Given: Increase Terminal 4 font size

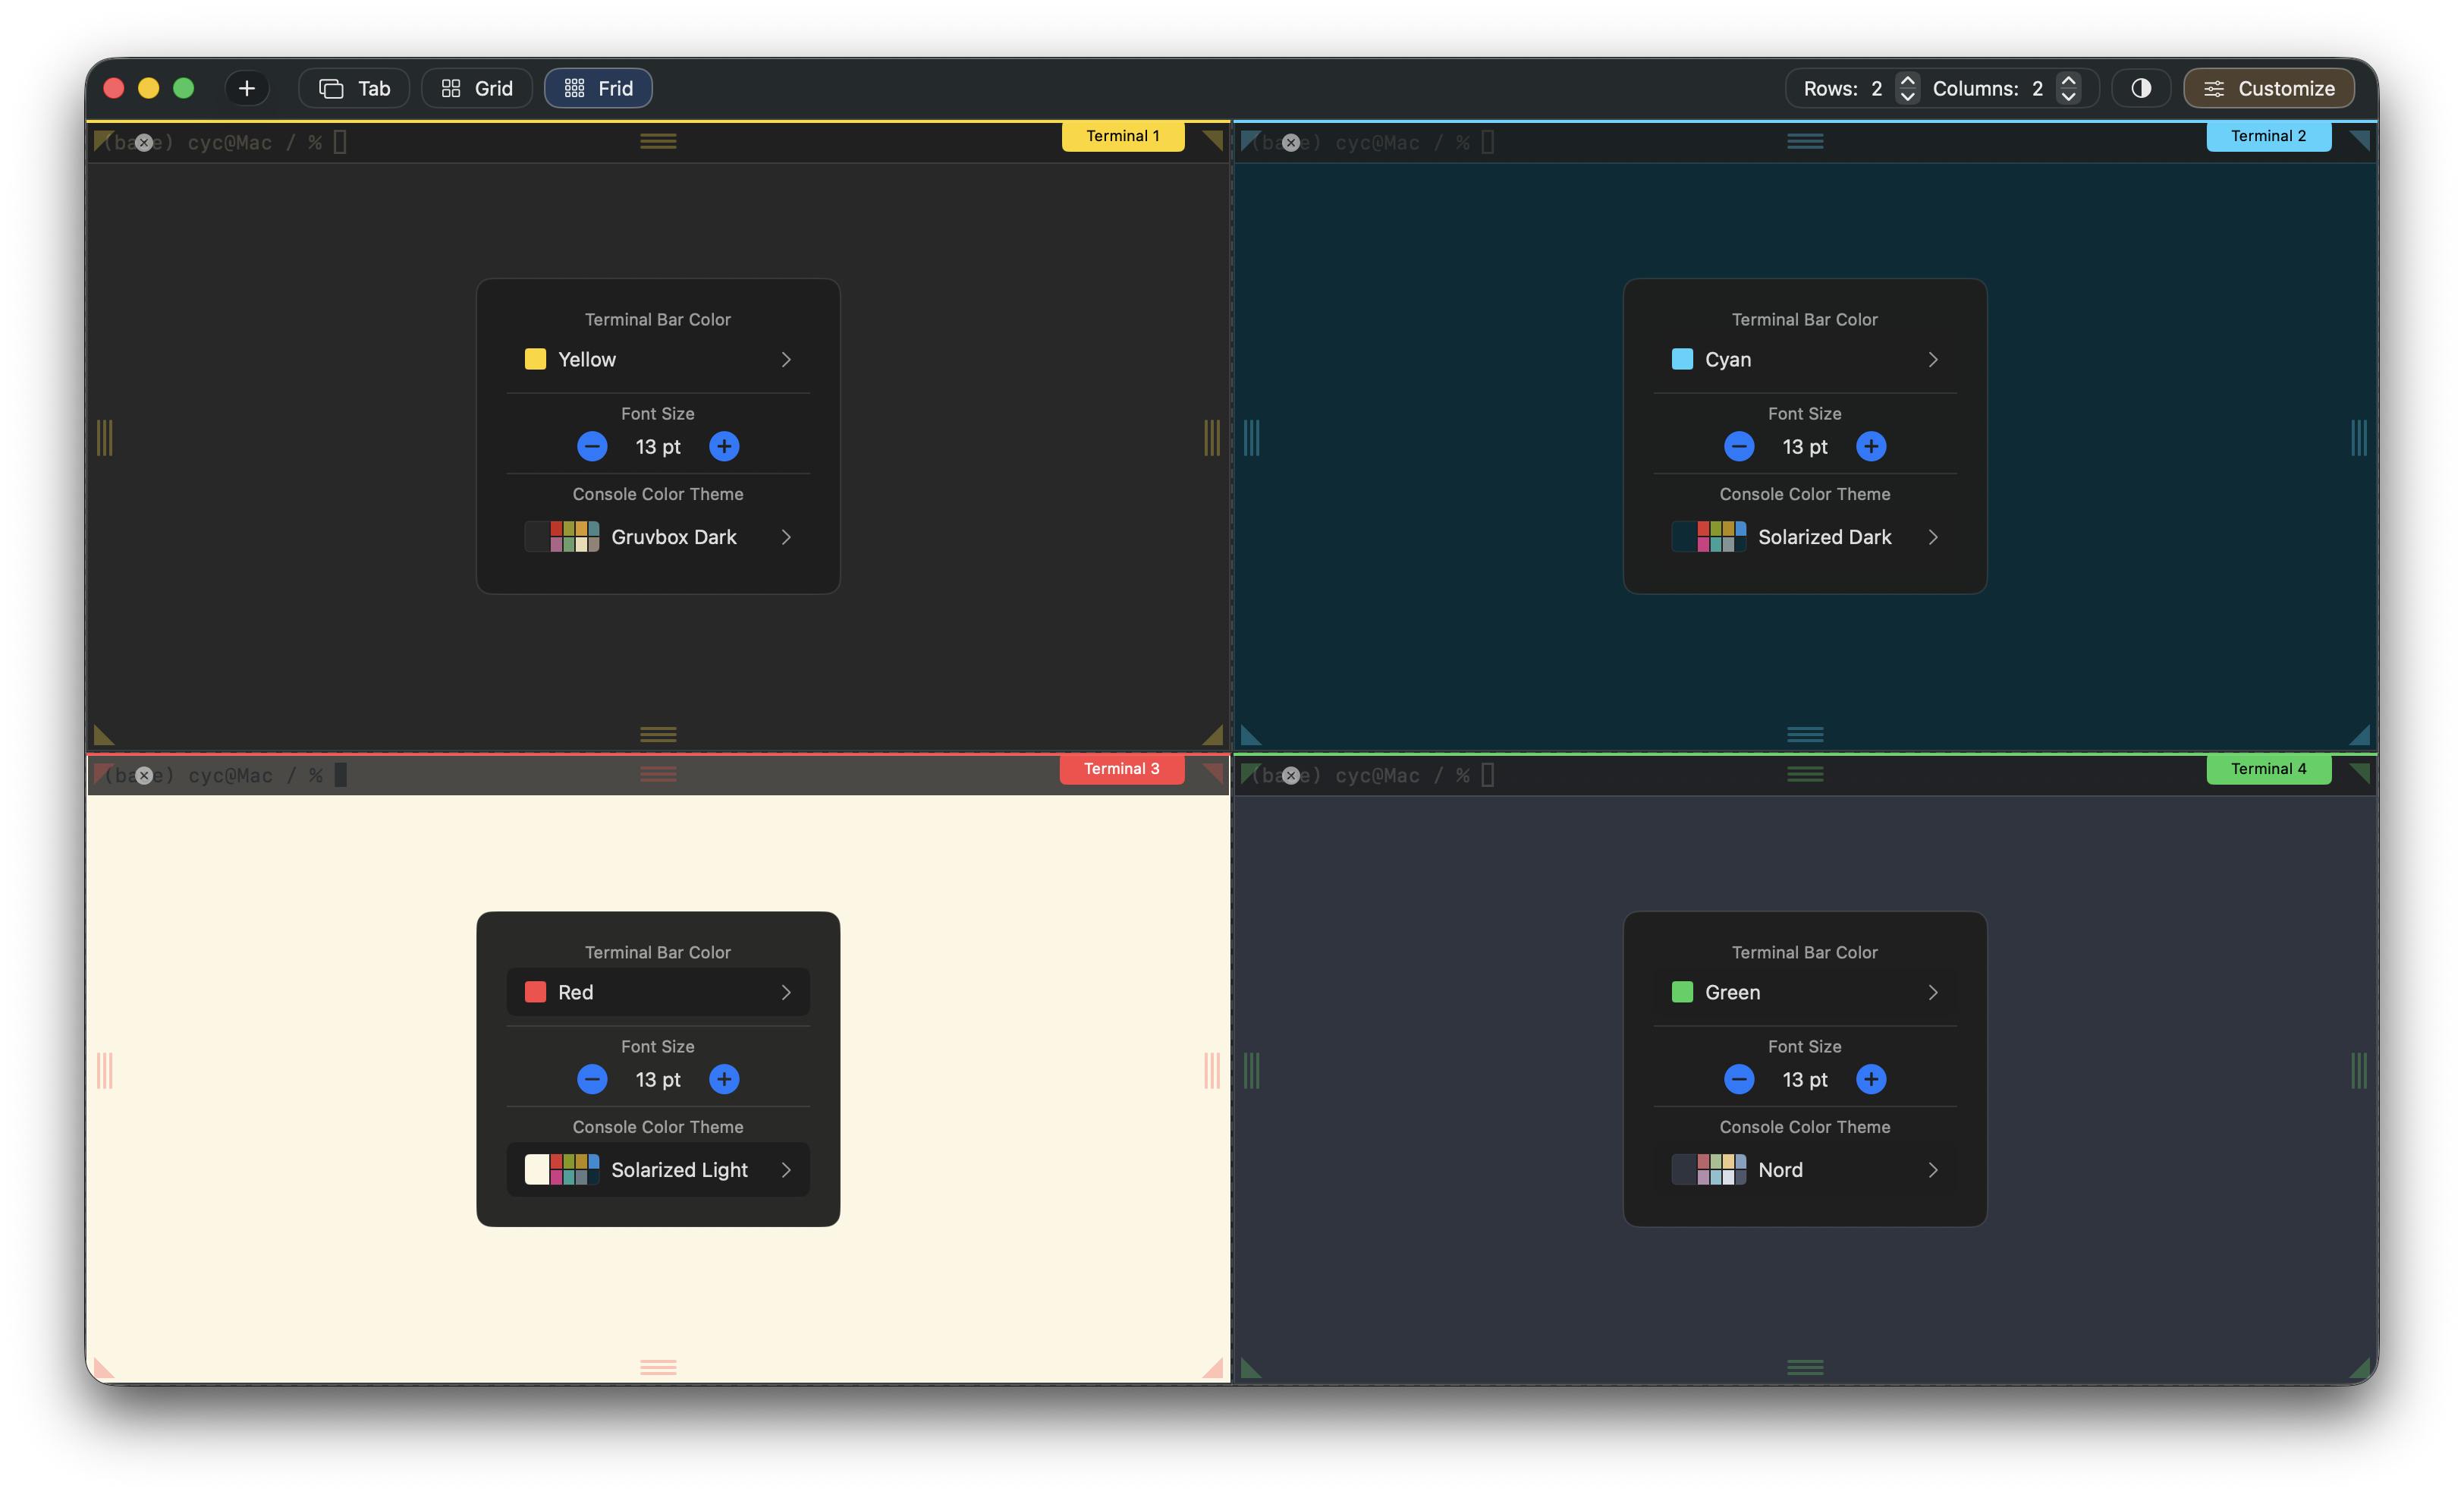Looking at the screenshot, I should tap(1871, 1079).
